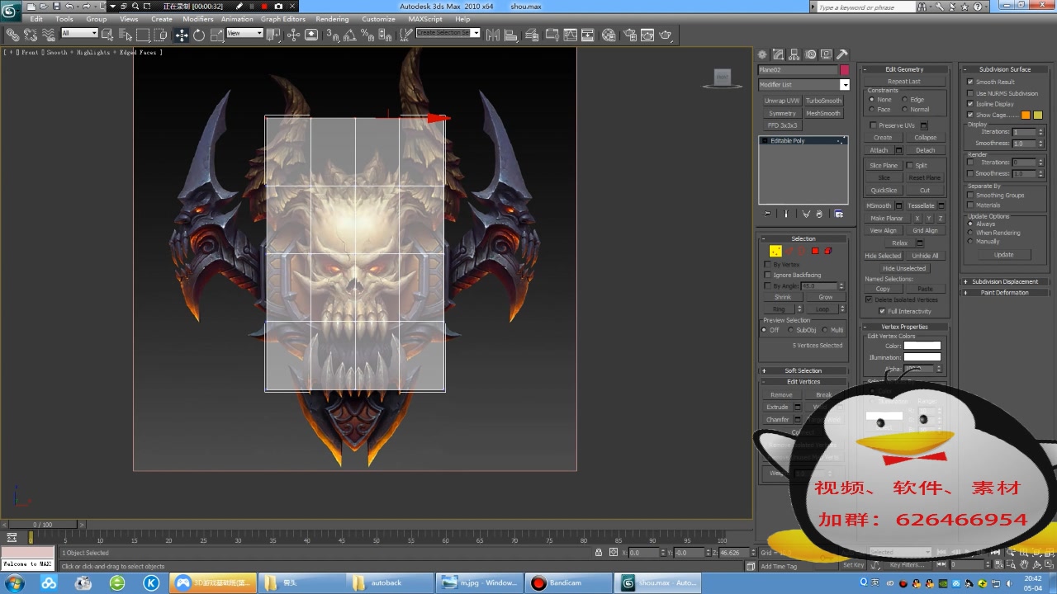
Task: Activate the Rotate tool
Action: point(197,35)
